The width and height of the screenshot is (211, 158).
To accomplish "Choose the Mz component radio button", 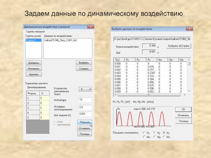I will coord(164,137).
